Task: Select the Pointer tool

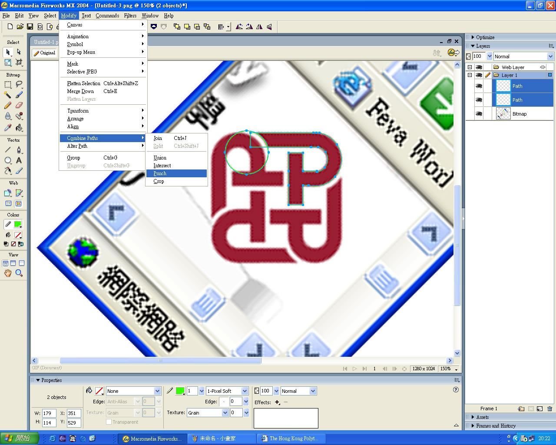Action: (x=8, y=52)
